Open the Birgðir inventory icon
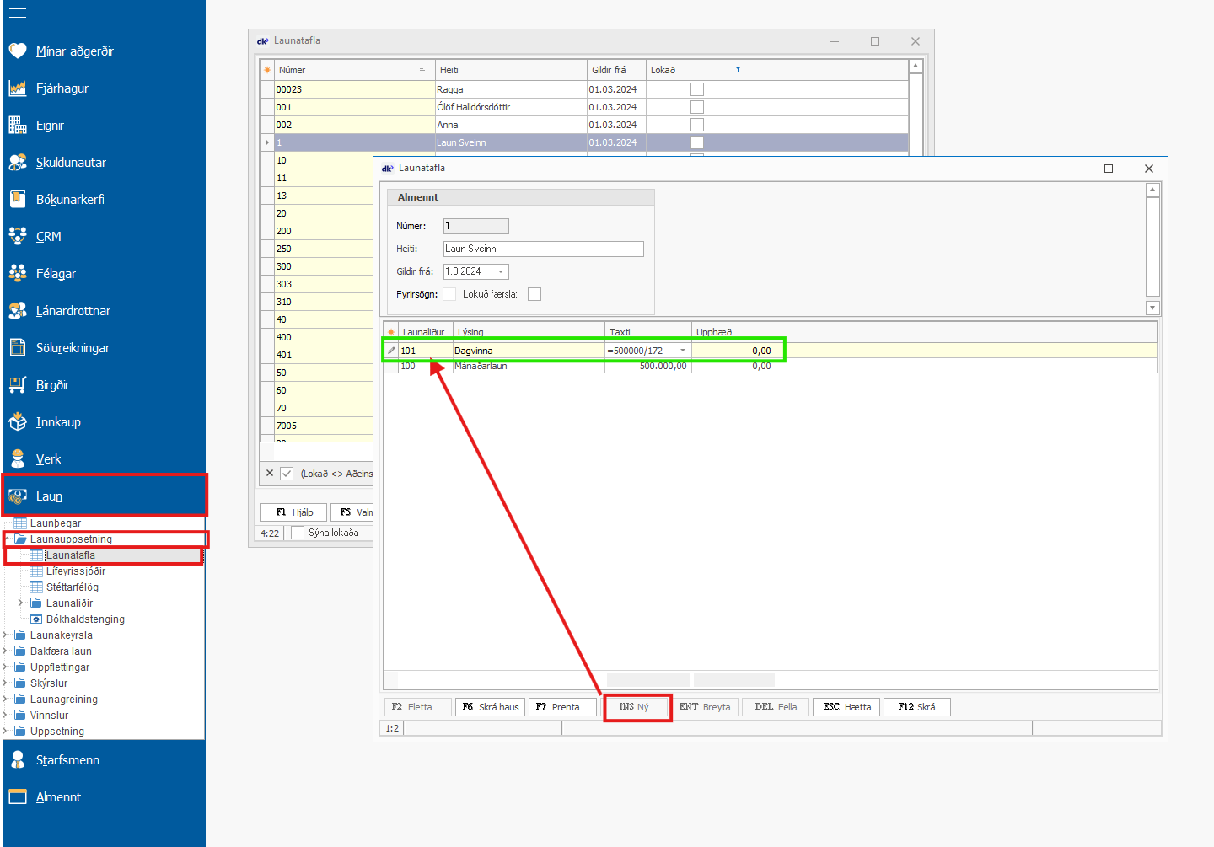Screen dimensions: 1214x847 [x=18, y=385]
